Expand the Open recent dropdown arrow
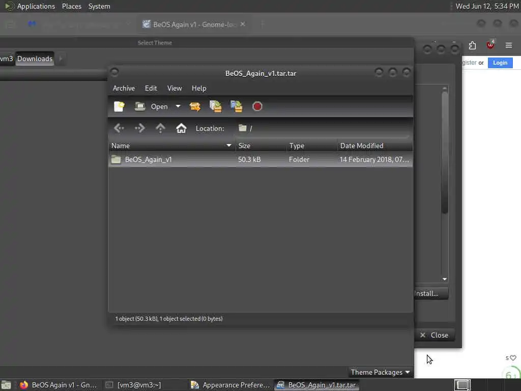 [x=178, y=106]
